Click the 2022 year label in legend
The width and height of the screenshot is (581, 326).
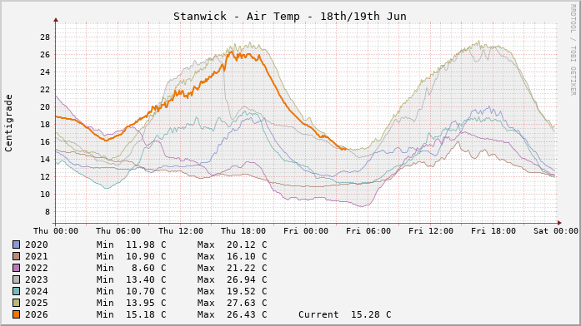[37, 268]
